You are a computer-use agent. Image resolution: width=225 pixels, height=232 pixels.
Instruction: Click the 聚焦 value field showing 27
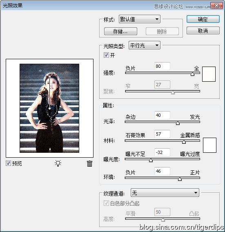point(162,85)
